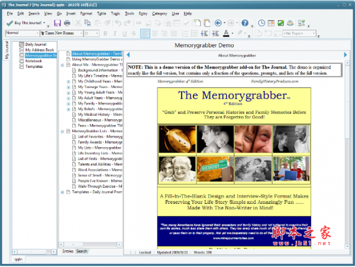Click the calendar icon in the toolbar

(x=271, y=23)
